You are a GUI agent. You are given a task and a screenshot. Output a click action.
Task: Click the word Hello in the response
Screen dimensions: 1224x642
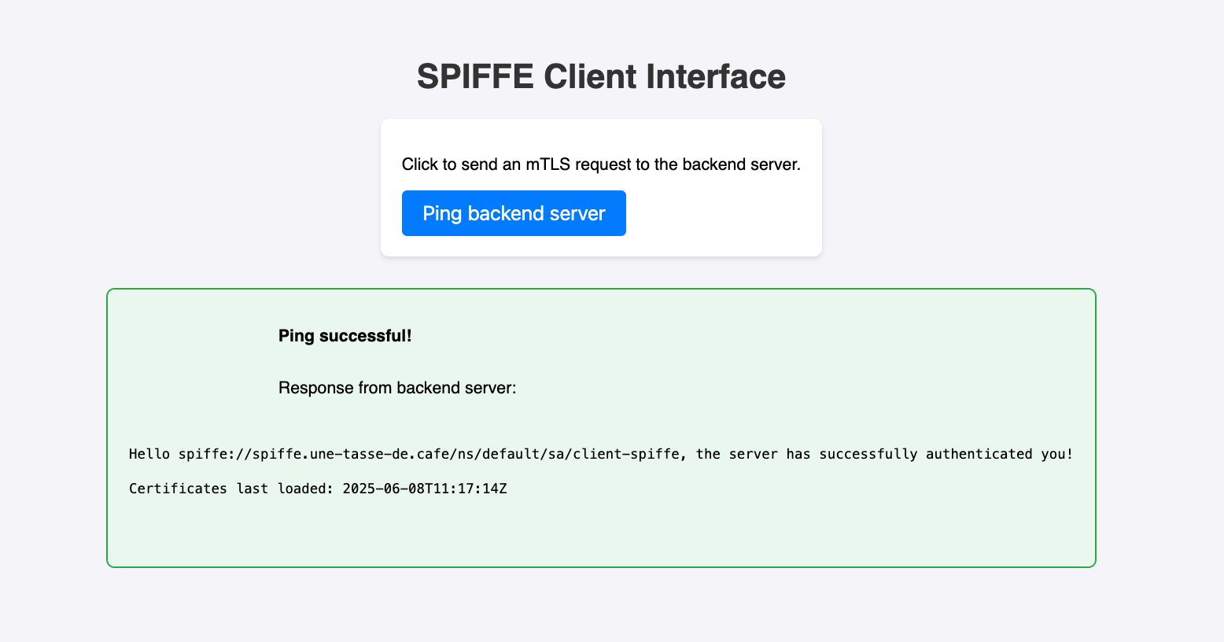[x=149, y=454]
